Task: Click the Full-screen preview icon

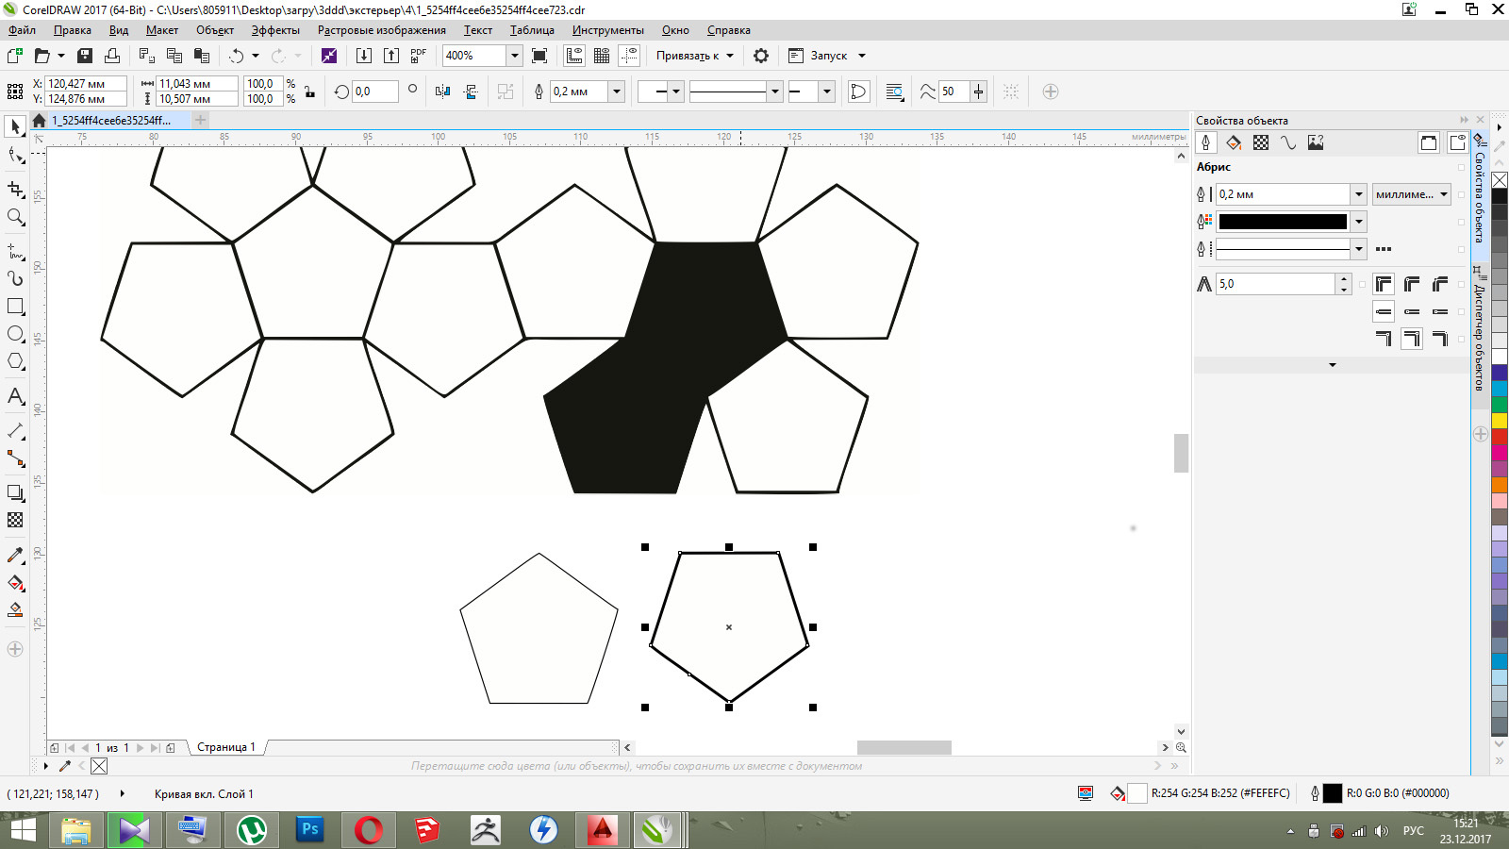Action: tap(539, 56)
